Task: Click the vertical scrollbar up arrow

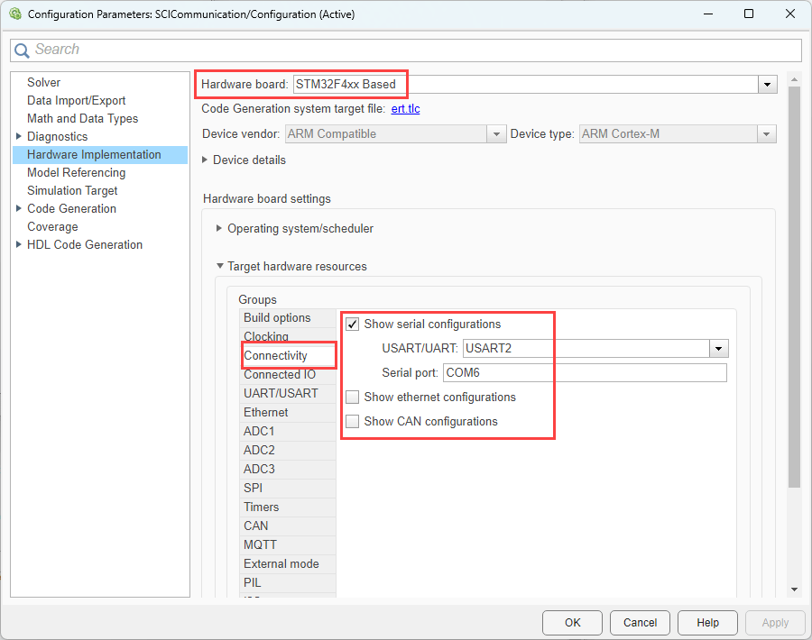Action: click(794, 79)
